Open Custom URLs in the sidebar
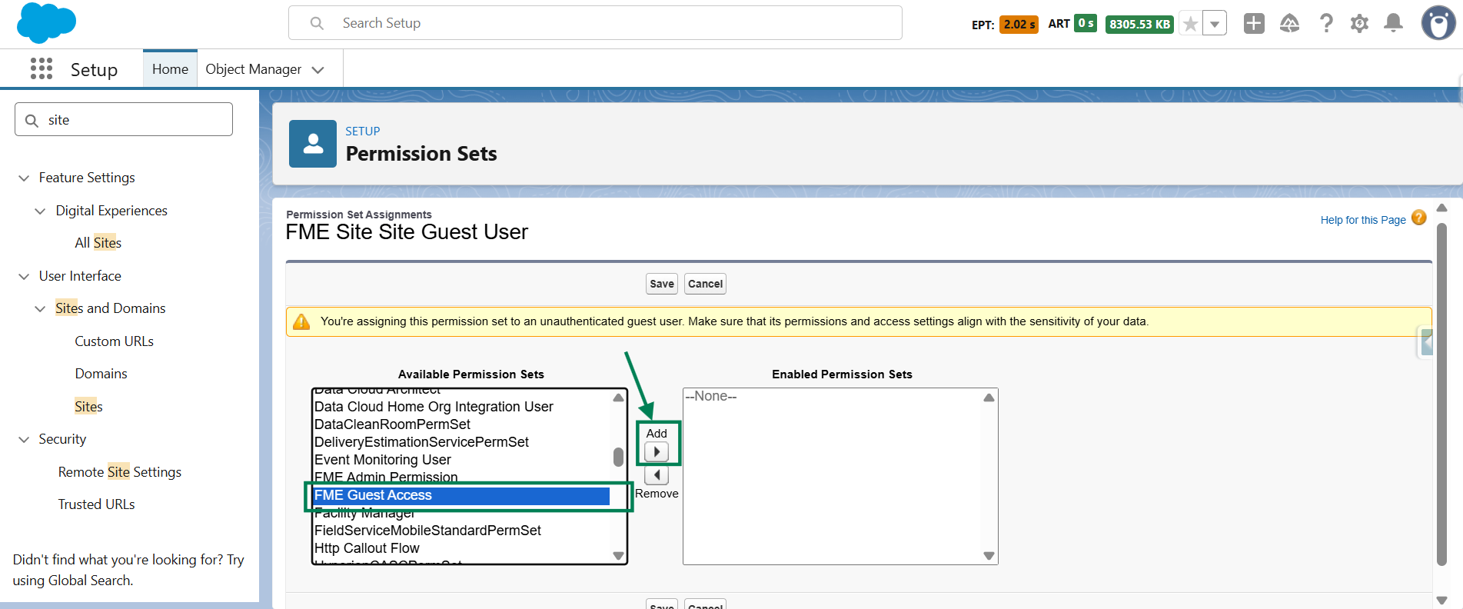The height and width of the screenshot is (609, 1463). coord(114,341)
